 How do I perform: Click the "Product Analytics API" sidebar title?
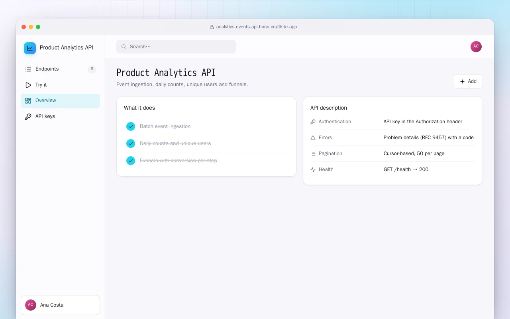click(67, 48)
